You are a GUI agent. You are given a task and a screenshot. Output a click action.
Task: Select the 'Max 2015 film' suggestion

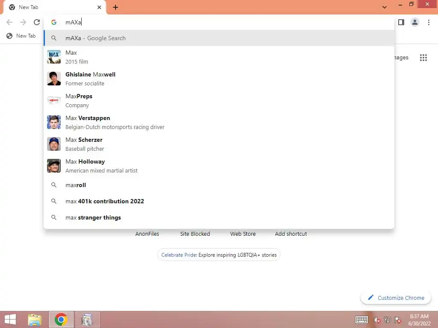(219, 57)
